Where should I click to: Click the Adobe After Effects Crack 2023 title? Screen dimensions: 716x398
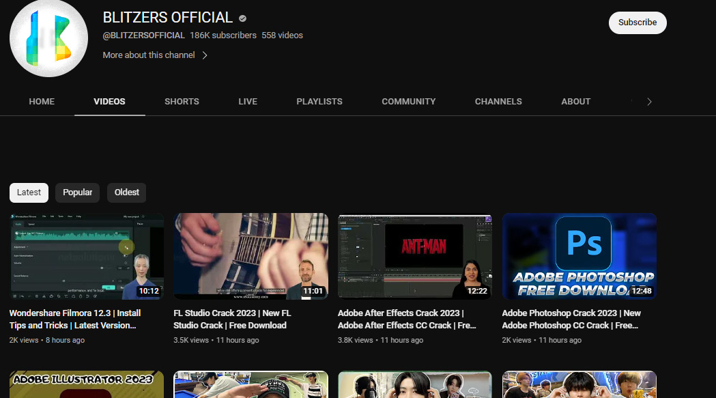coord(407,319)
